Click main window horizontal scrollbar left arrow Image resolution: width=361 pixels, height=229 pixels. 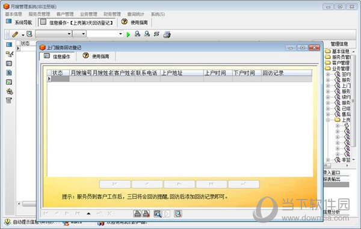(x=19, y=204)
